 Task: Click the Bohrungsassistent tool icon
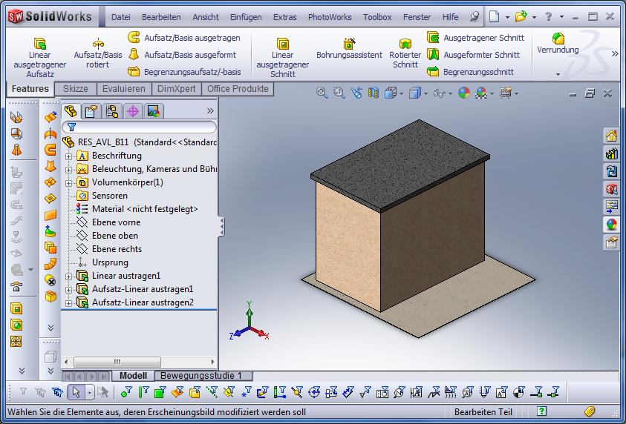point(349,43)
